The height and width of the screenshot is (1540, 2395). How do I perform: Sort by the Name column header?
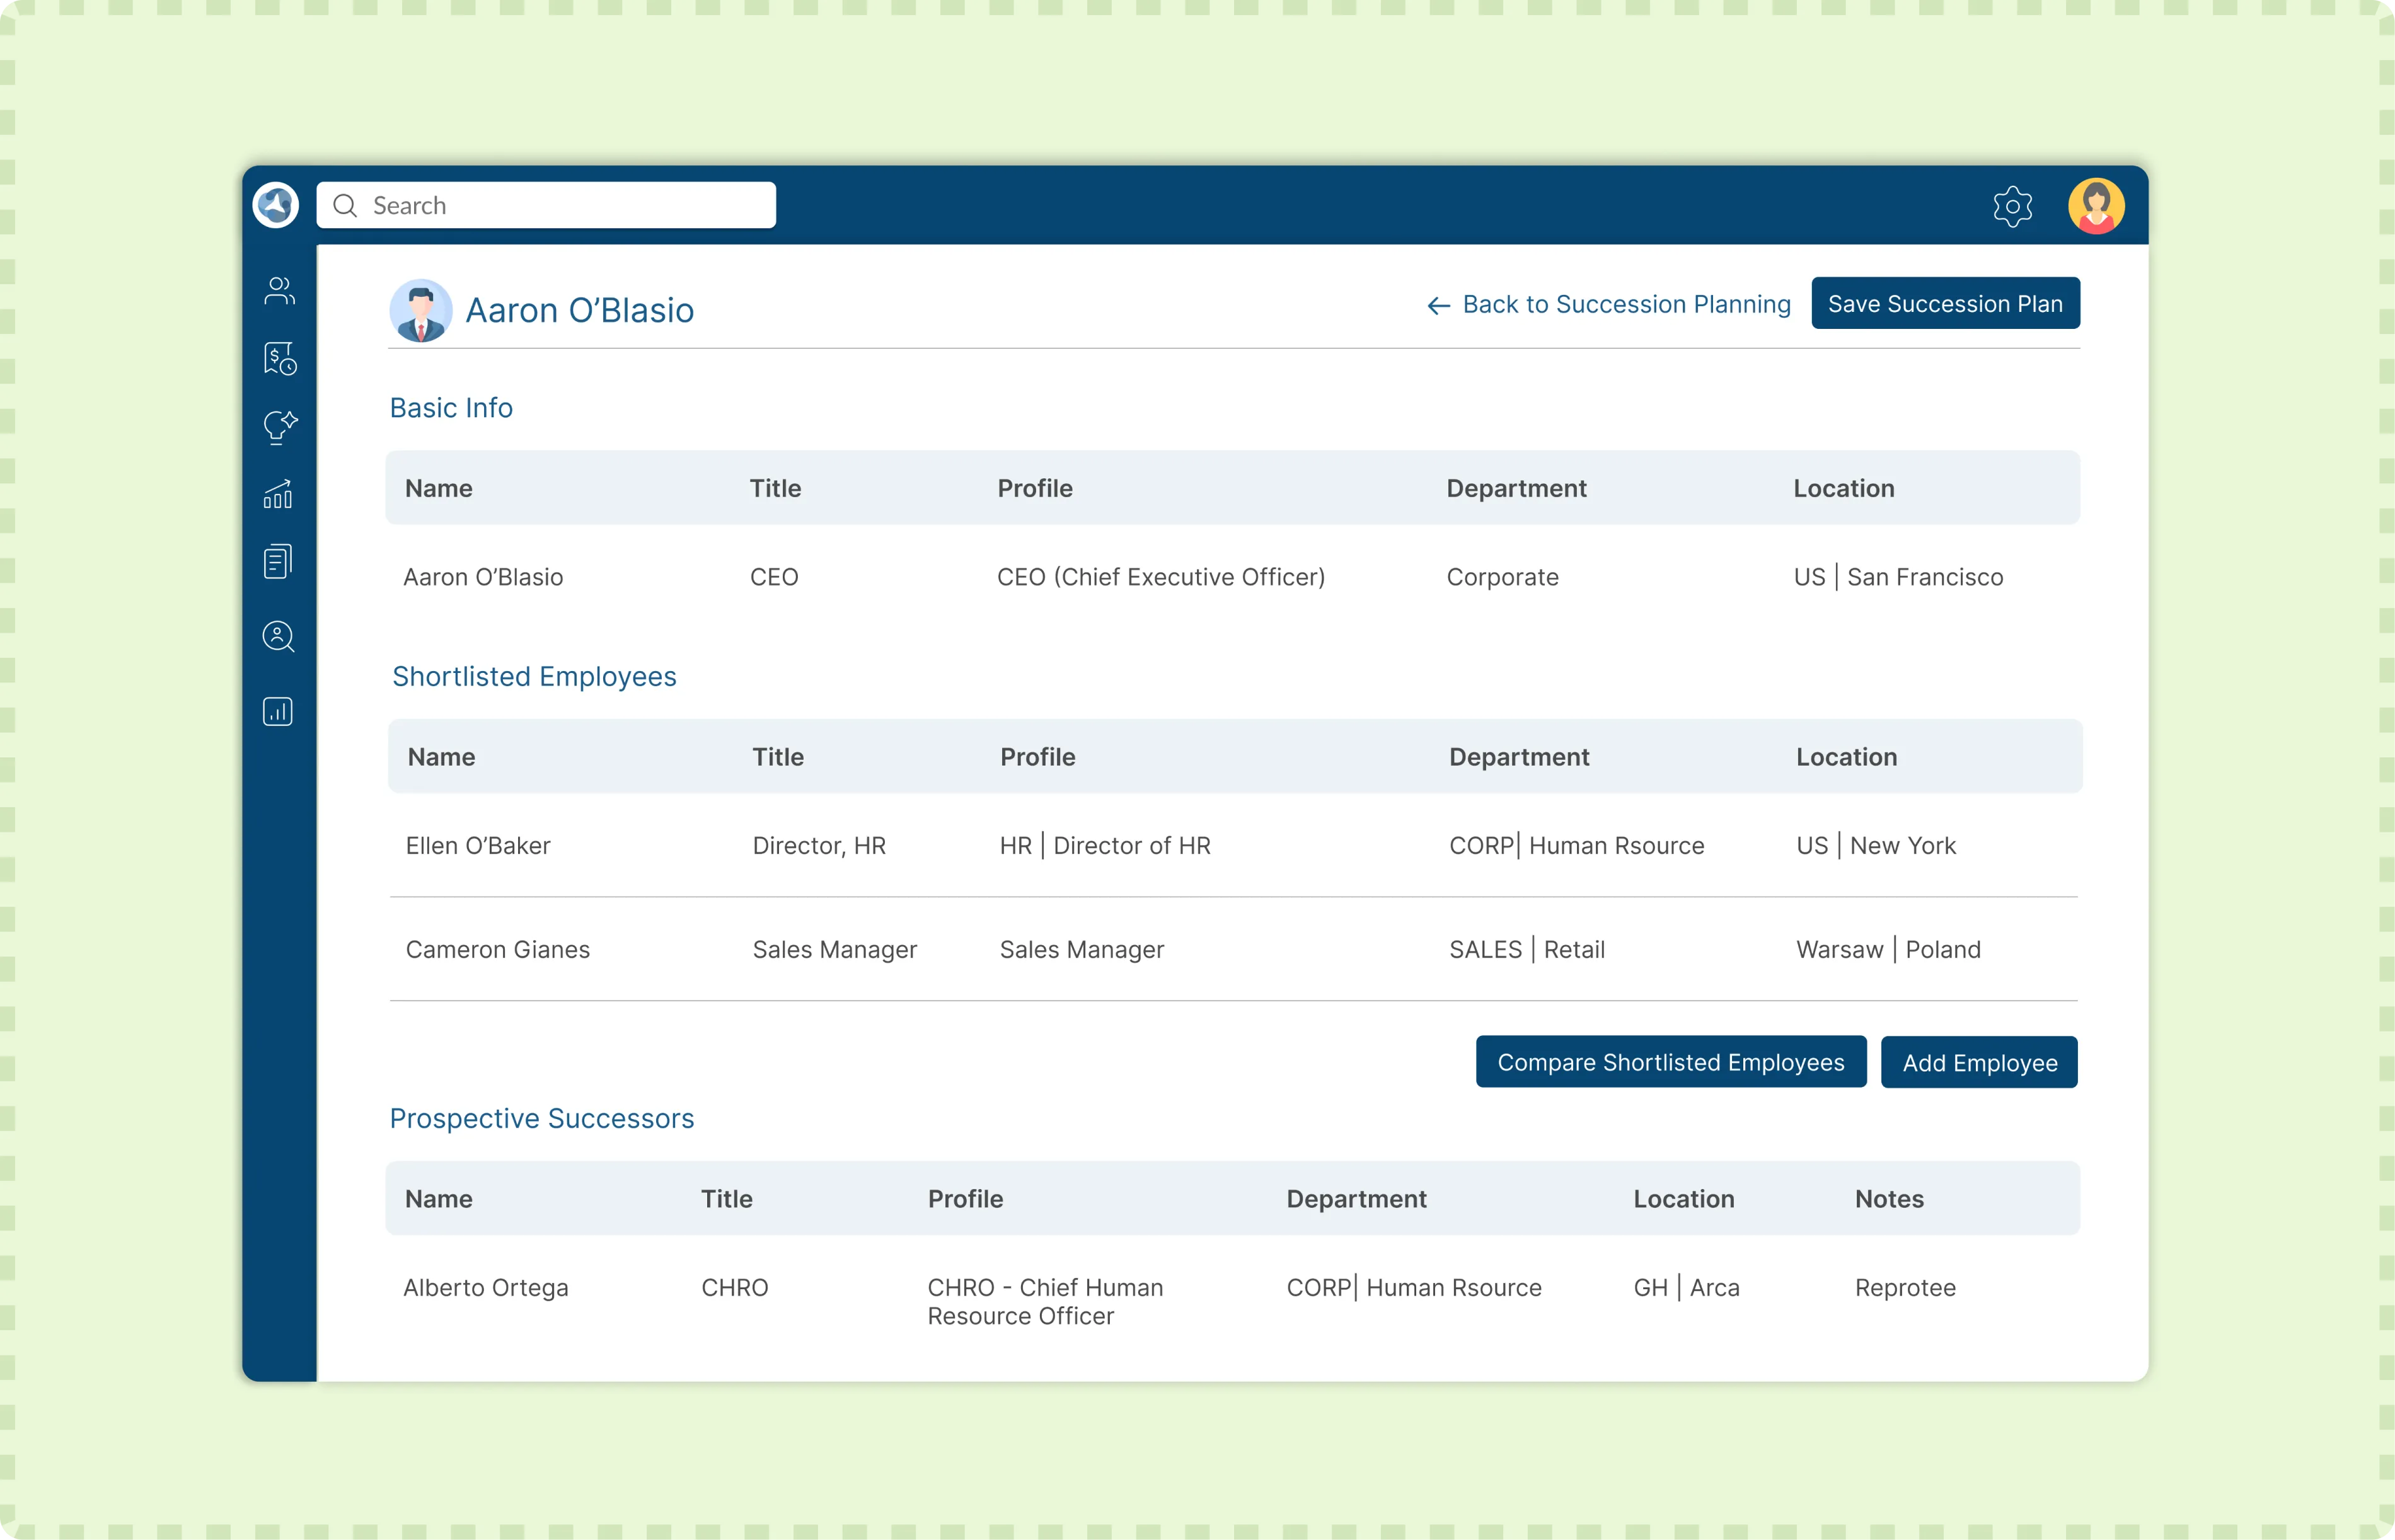point(439,488)
